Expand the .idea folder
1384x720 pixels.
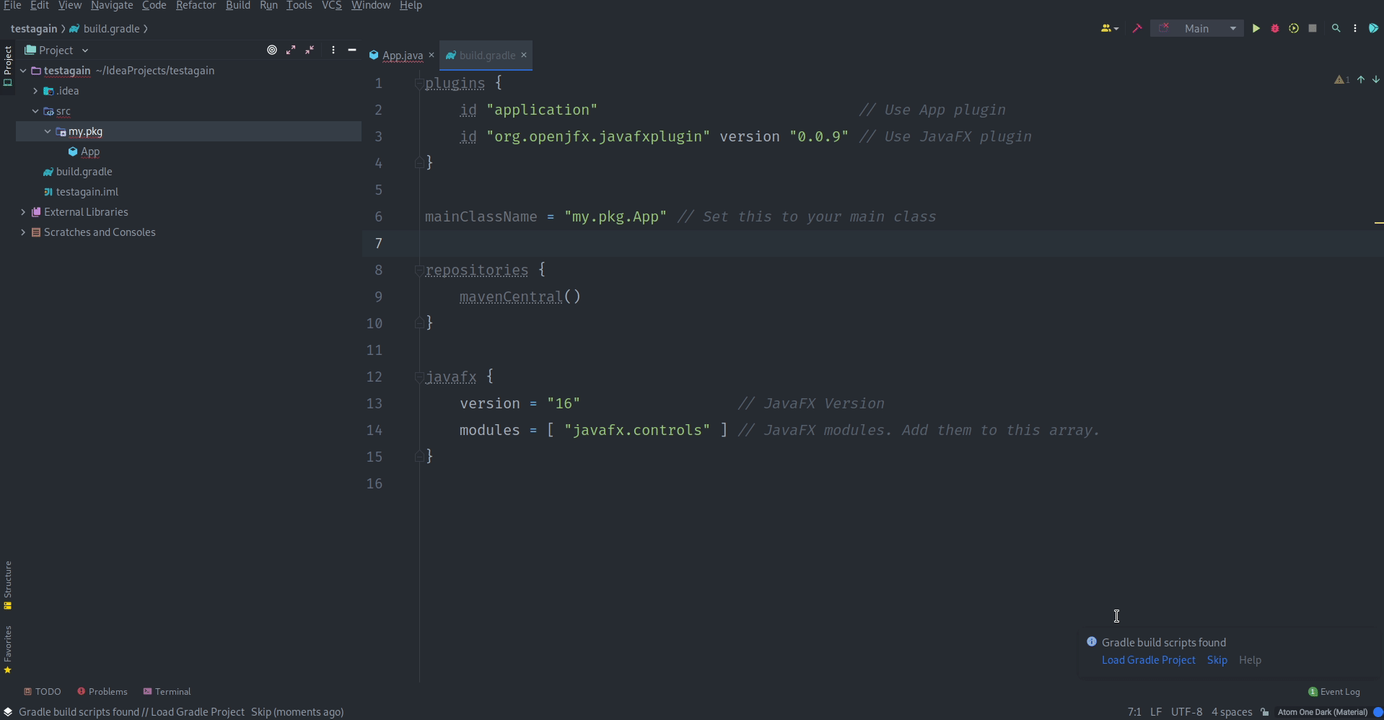pos(35,91)
